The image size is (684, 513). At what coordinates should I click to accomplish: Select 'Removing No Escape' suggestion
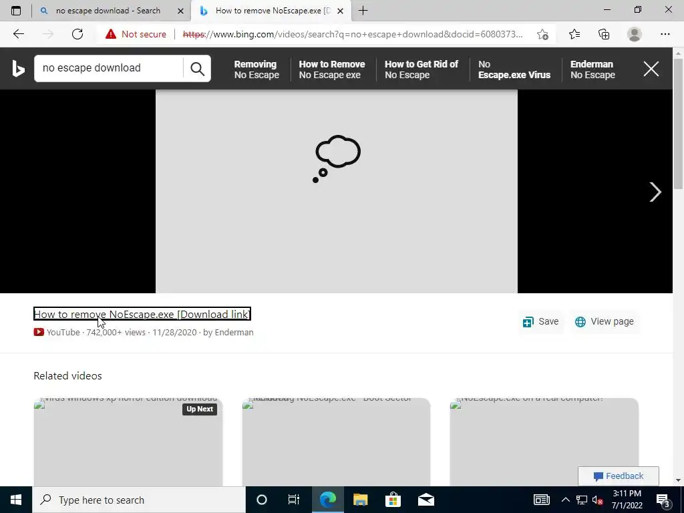256,69
